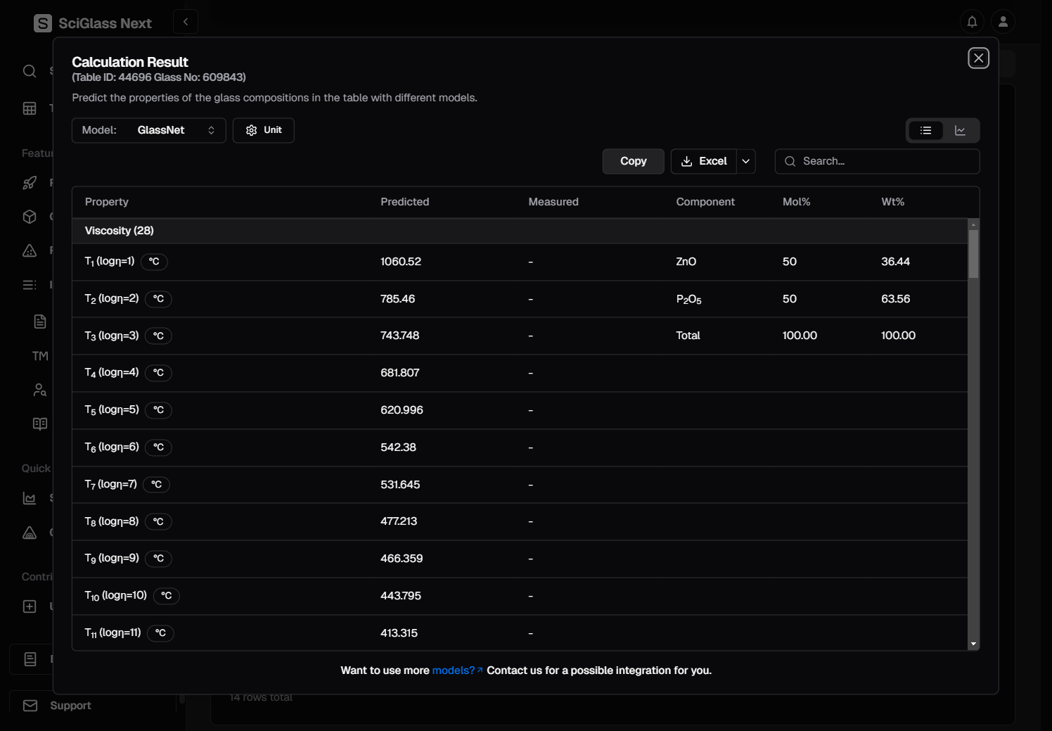Collapse the Viscosity (28) group row

click(x=120, y=231)
